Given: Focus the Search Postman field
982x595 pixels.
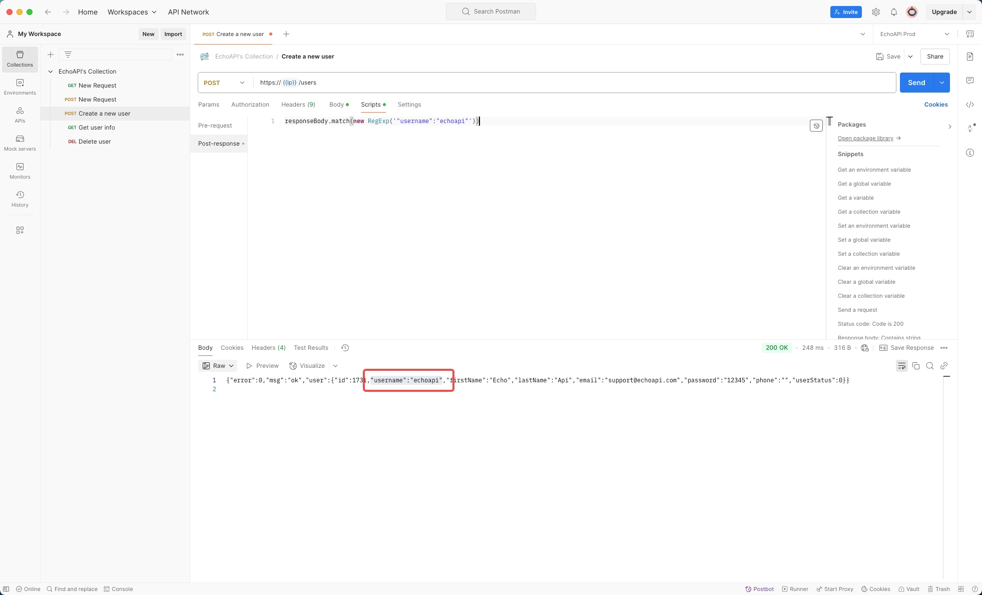Looking at the screenshot, I should pyautogui.click(x=491, y=12).
